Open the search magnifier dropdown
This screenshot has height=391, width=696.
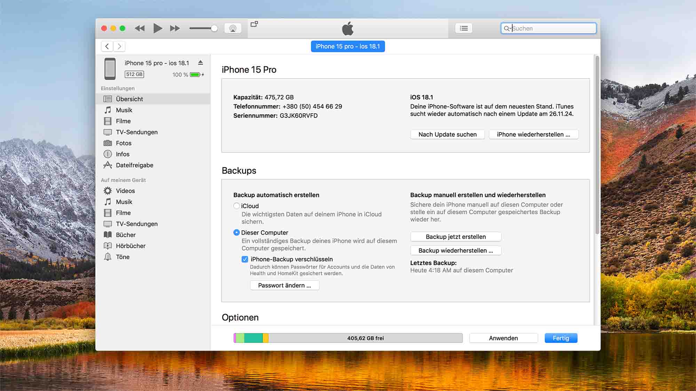(x=507, y=28)
